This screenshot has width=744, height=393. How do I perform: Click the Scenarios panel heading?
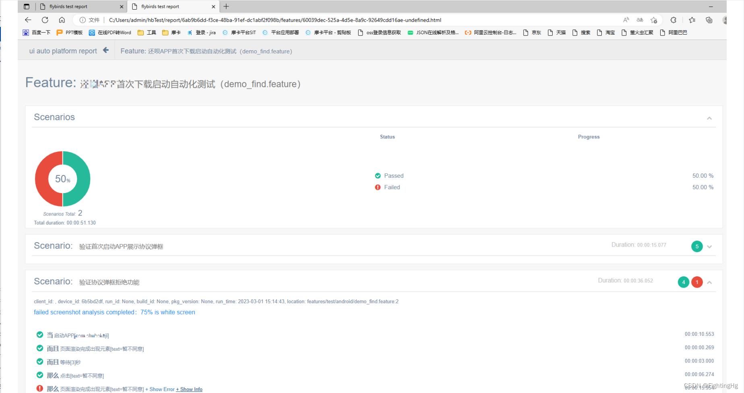(54, 117)
